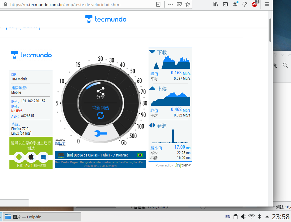Click the page vertical scrollbar thumb
The width and height of the screenshot is (291, 222).
[x=270, y=30]
